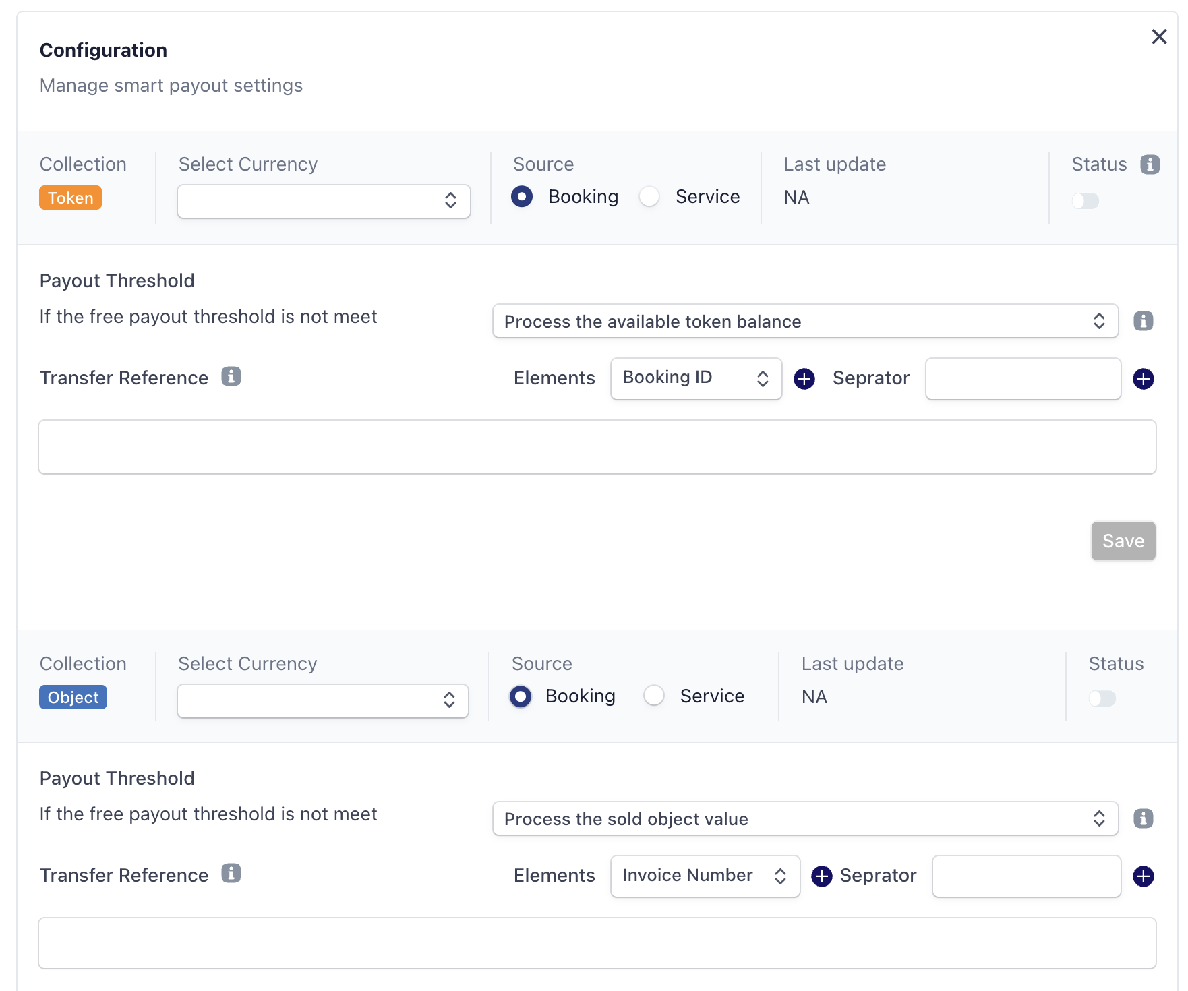Select Service source for Token collection
This screenshot has width=1188, height=991.
(649, 197)
